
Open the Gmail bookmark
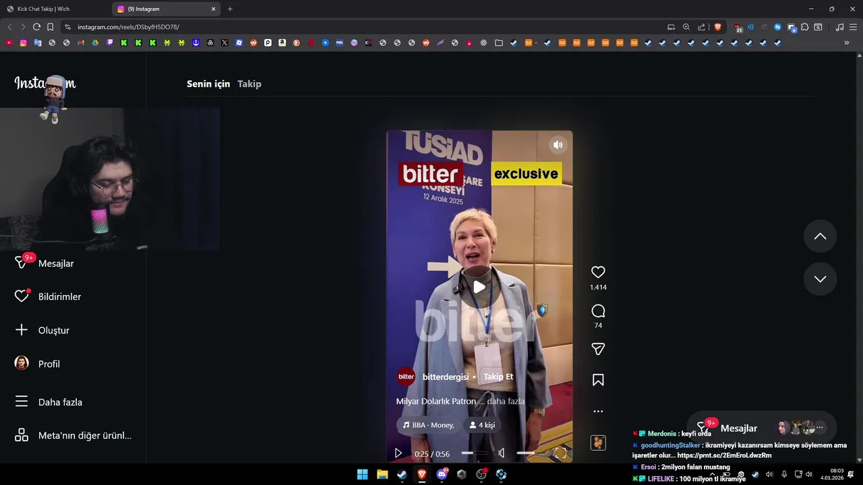click(81, 42)
